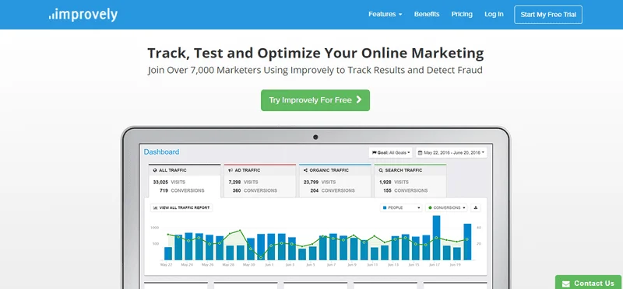The image size is (623, 289).
Task: Click the chart icon in View All Traffic Report
Action: click(155, 207)
